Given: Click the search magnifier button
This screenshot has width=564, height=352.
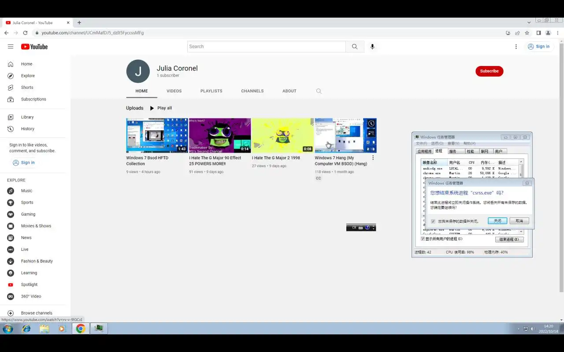Looking at the screenshot, I should (355, 47).
